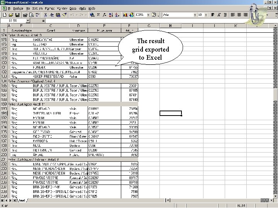This screenshot has height=208, width=278.
Task: Open the Redo history dropdown arrow
Action: 86,15
